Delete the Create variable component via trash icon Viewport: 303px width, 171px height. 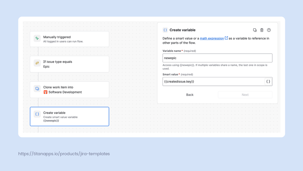pyautogui.click(x=262, y=30)
